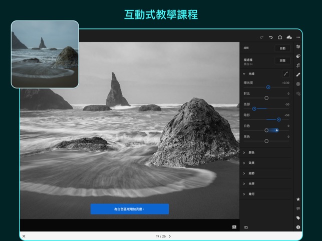This screenshot has height=241, width=322.
Task: Click the 自動 (Auto) button
Action: 282,48
